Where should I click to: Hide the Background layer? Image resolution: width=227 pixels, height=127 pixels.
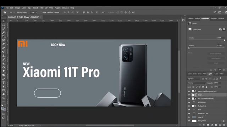click(189, 121)
